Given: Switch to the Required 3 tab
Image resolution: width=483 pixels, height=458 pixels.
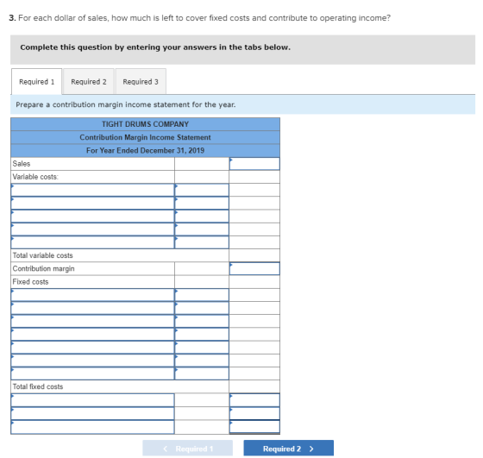Looking at the screenshot, I should pos(141,82).
